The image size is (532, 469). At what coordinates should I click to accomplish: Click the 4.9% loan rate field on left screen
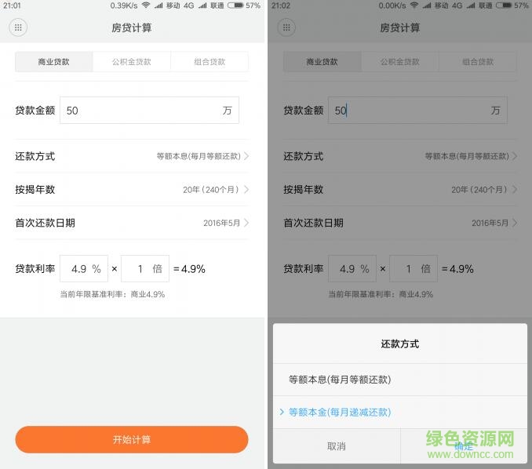83,269
